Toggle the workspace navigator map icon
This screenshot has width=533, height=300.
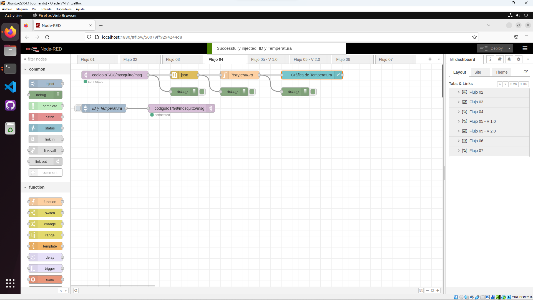[421, 291]
